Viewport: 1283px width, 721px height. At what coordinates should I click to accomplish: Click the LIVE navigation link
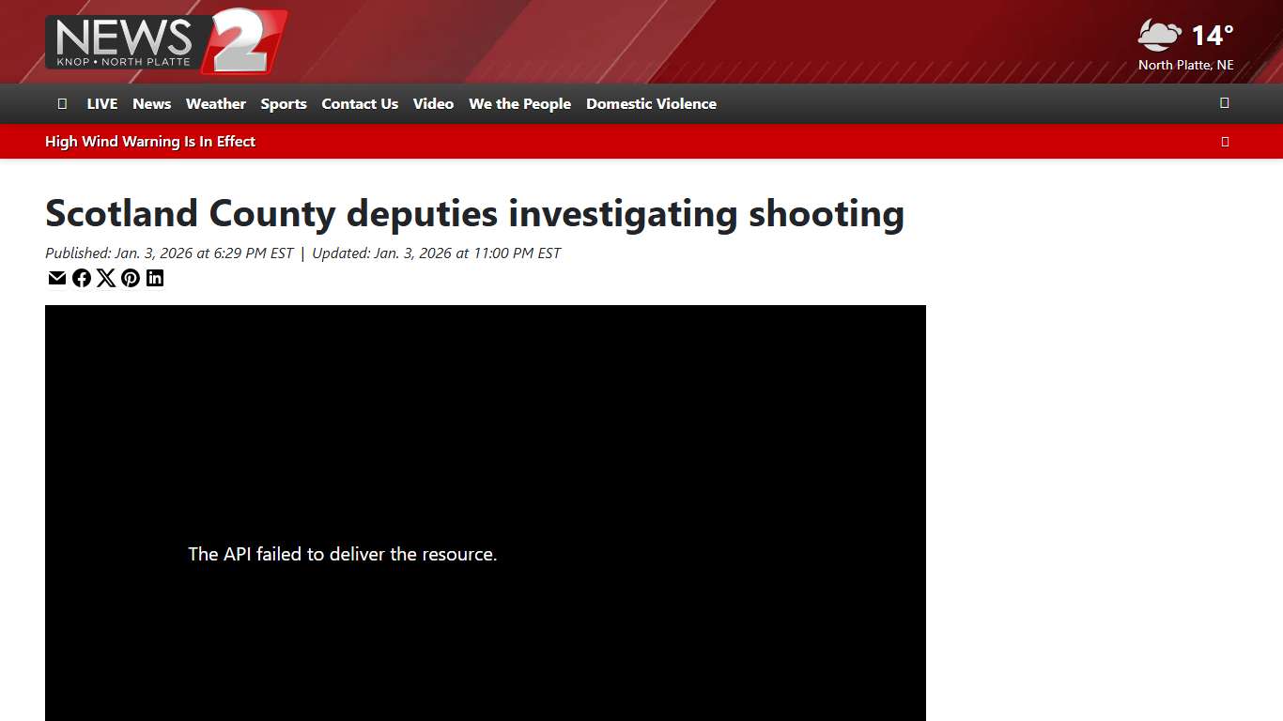101,103
